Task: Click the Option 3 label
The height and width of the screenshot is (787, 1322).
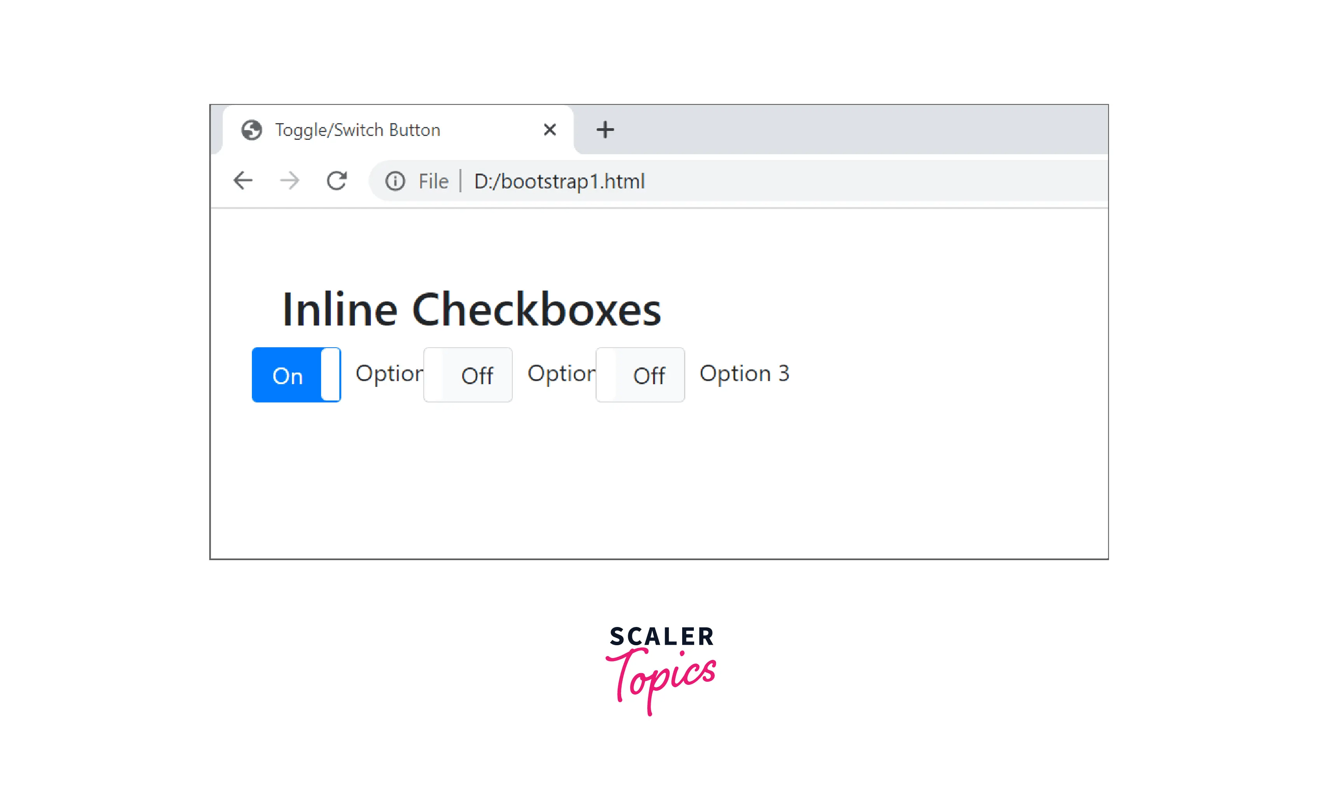Action: coord(744,374)
